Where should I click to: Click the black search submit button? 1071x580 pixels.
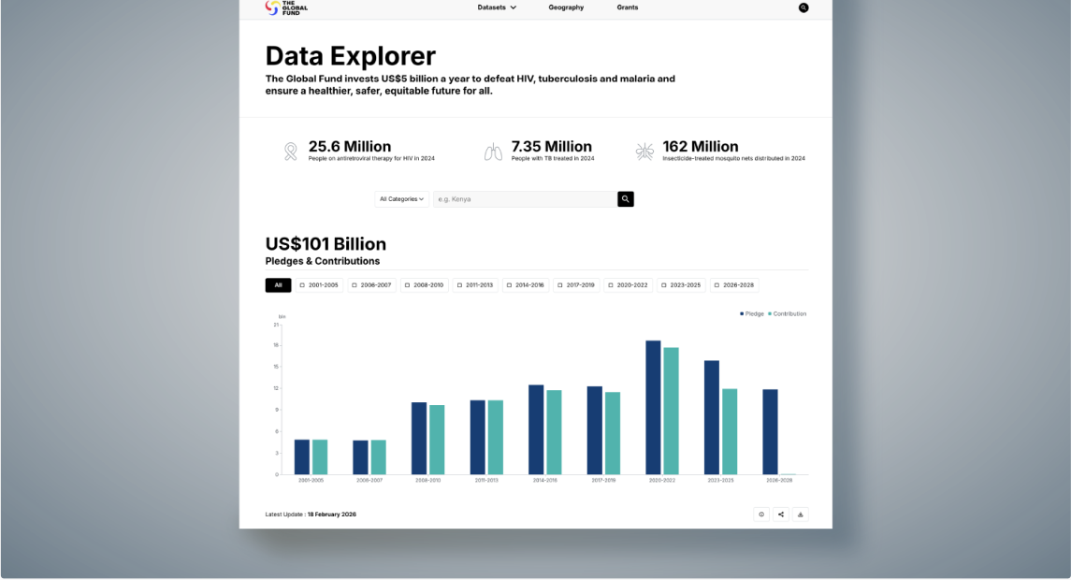tap(626, 199)
